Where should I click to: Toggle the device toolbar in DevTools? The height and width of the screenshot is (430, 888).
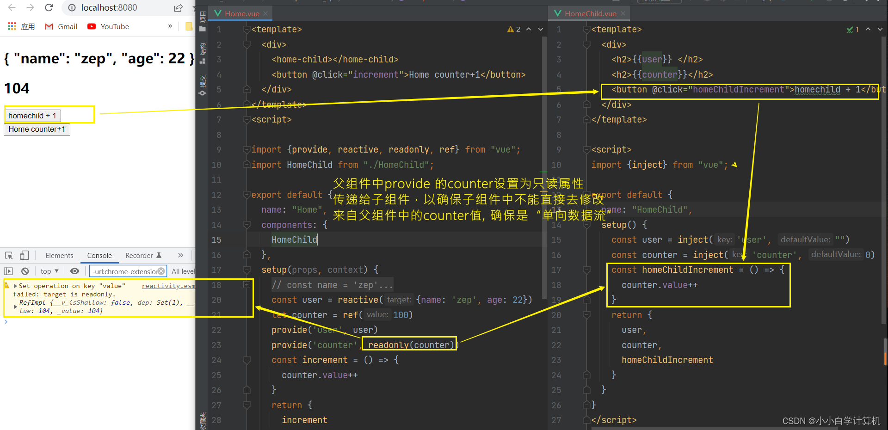click(24, 255)
